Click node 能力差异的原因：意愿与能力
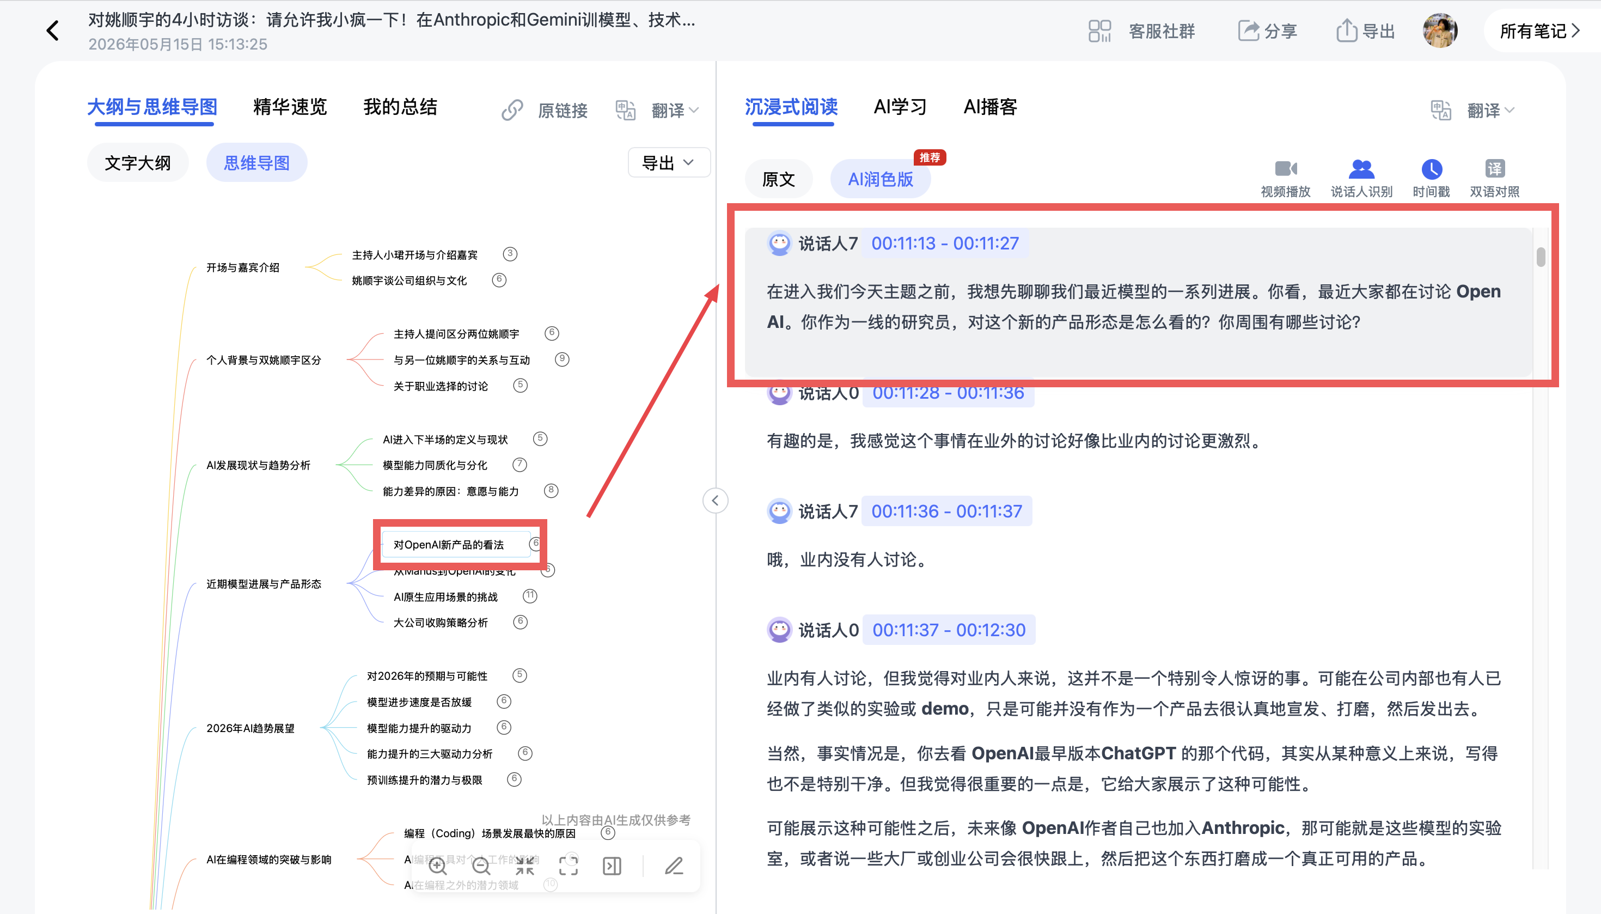Image resolution: width=1601 pixels, height=914 pixels. click(x=450, y=491)
